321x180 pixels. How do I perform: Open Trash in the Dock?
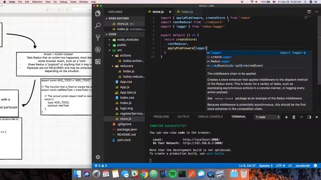[243, 174]
